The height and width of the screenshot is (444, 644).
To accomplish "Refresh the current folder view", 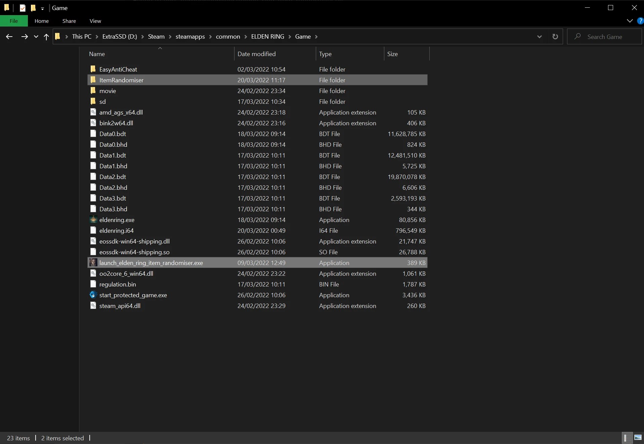I will 555,37.
